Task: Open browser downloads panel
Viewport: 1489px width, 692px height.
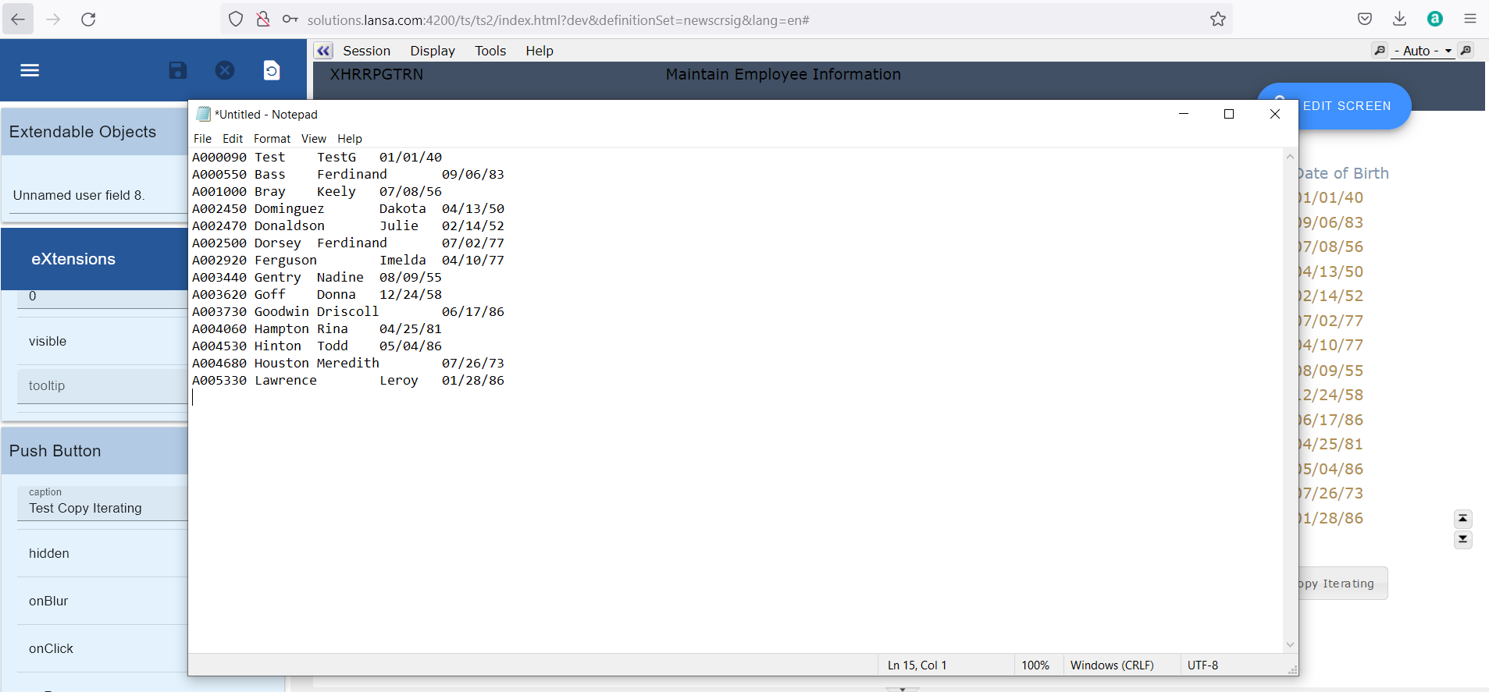Action: click(x=1400, y=19)
